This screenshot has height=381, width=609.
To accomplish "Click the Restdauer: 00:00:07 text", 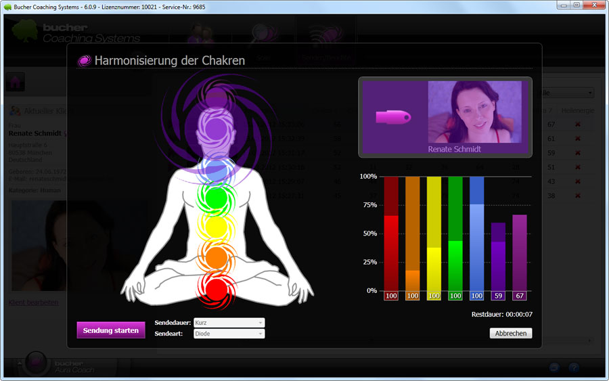I will pyautogui.click(x=502, y=314).
